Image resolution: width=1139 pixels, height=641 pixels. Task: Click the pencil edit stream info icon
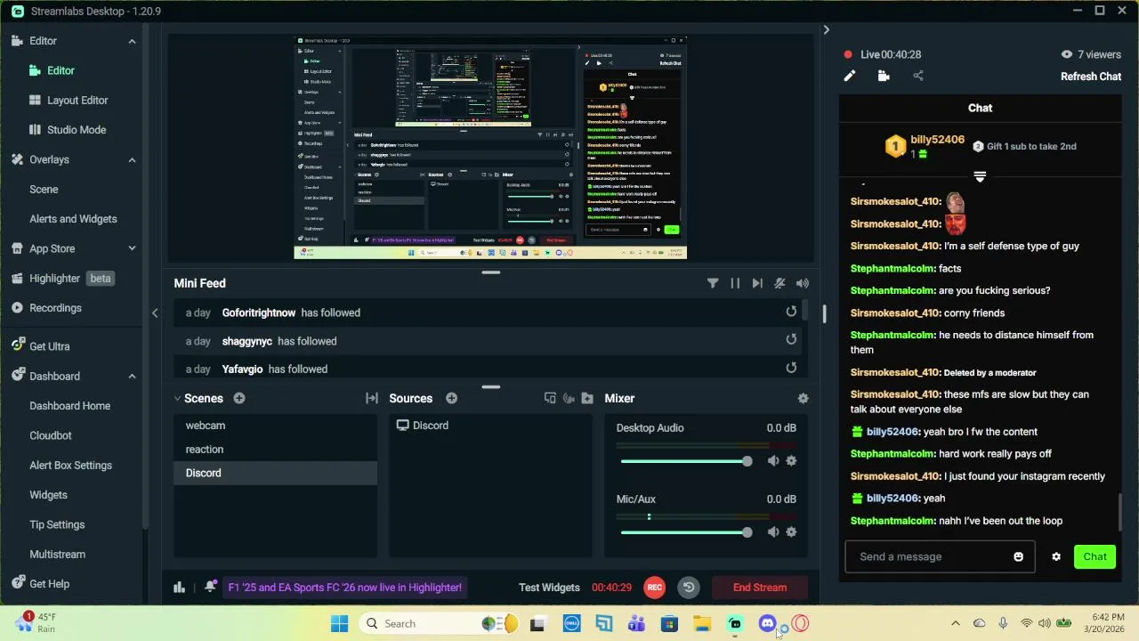click(x=850, y=76)
